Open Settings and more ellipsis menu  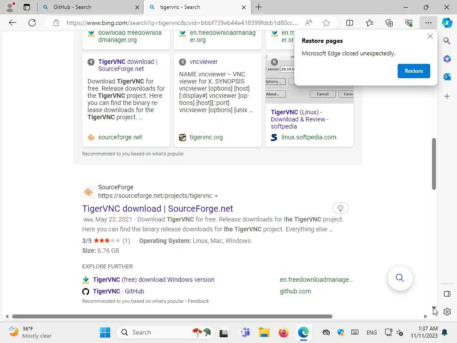[x=428, y=23]
